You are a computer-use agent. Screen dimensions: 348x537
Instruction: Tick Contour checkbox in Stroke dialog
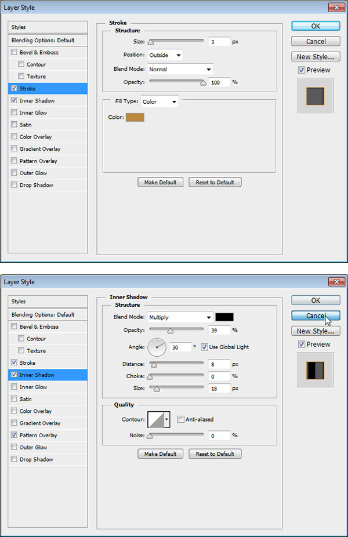21,64
